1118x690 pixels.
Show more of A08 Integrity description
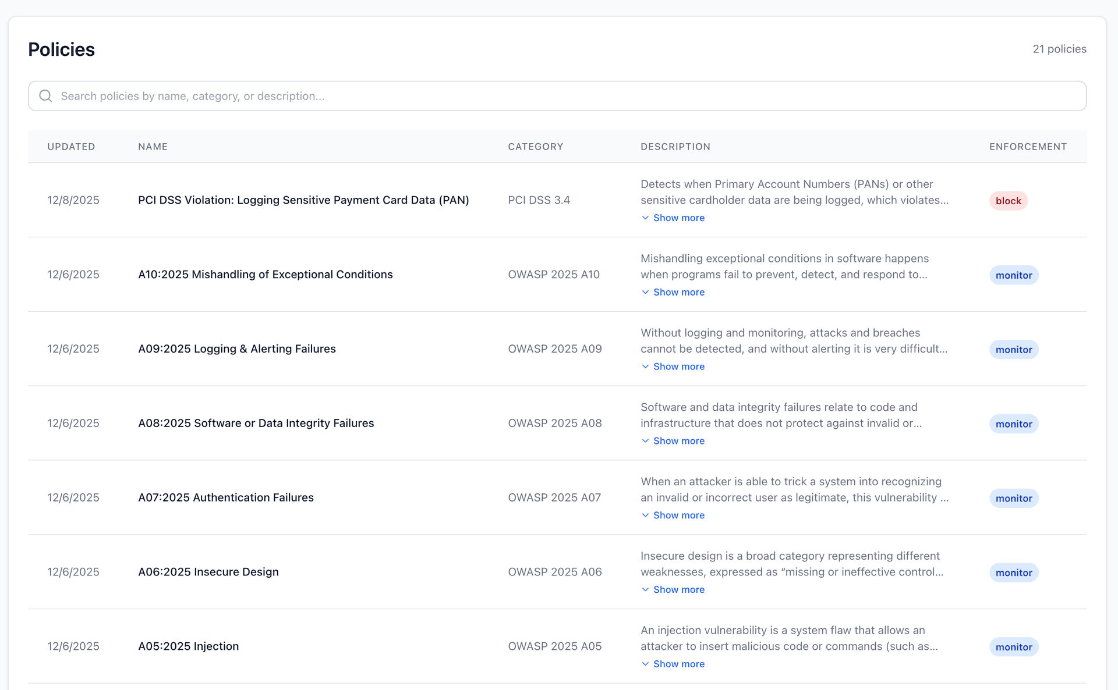click(x=673, y=441)
